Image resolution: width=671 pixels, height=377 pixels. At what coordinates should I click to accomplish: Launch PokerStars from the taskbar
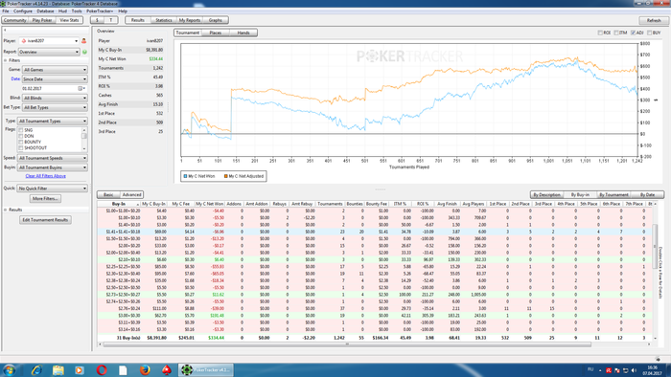167,369
